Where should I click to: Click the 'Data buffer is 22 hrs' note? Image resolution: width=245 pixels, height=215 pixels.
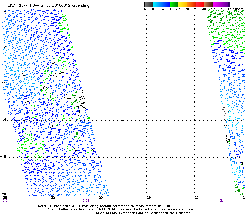120,209
